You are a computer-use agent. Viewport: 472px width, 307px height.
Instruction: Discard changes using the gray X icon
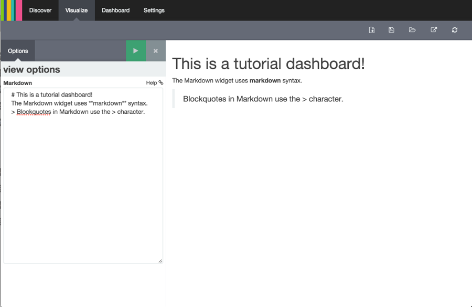coord(155,51)
